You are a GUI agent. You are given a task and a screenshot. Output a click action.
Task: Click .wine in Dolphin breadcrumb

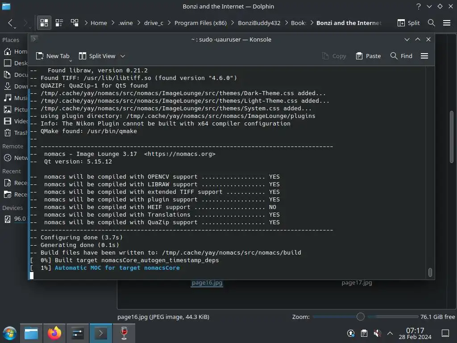click(125, 23)
